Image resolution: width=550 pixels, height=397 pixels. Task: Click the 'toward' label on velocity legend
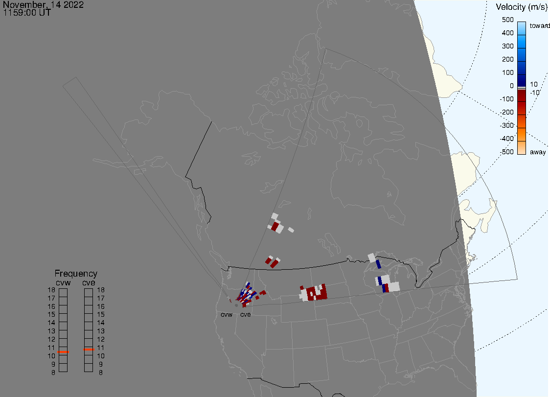pos(539,25)
